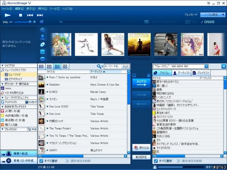Click the playlist 作成 button
This screenshot has width=227, height=170.
click(32, 129)
